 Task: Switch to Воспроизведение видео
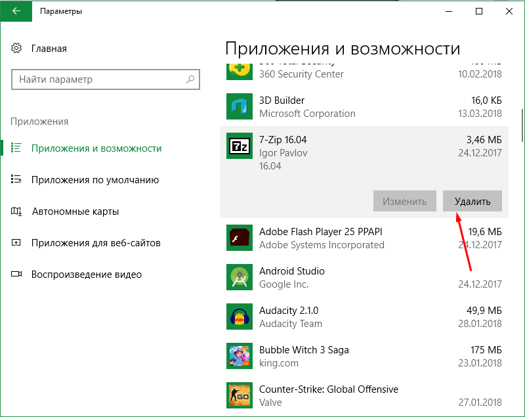[87, 274]
